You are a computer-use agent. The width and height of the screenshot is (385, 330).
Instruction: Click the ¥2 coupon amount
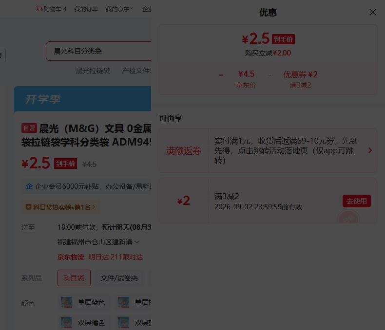[183, 201]
